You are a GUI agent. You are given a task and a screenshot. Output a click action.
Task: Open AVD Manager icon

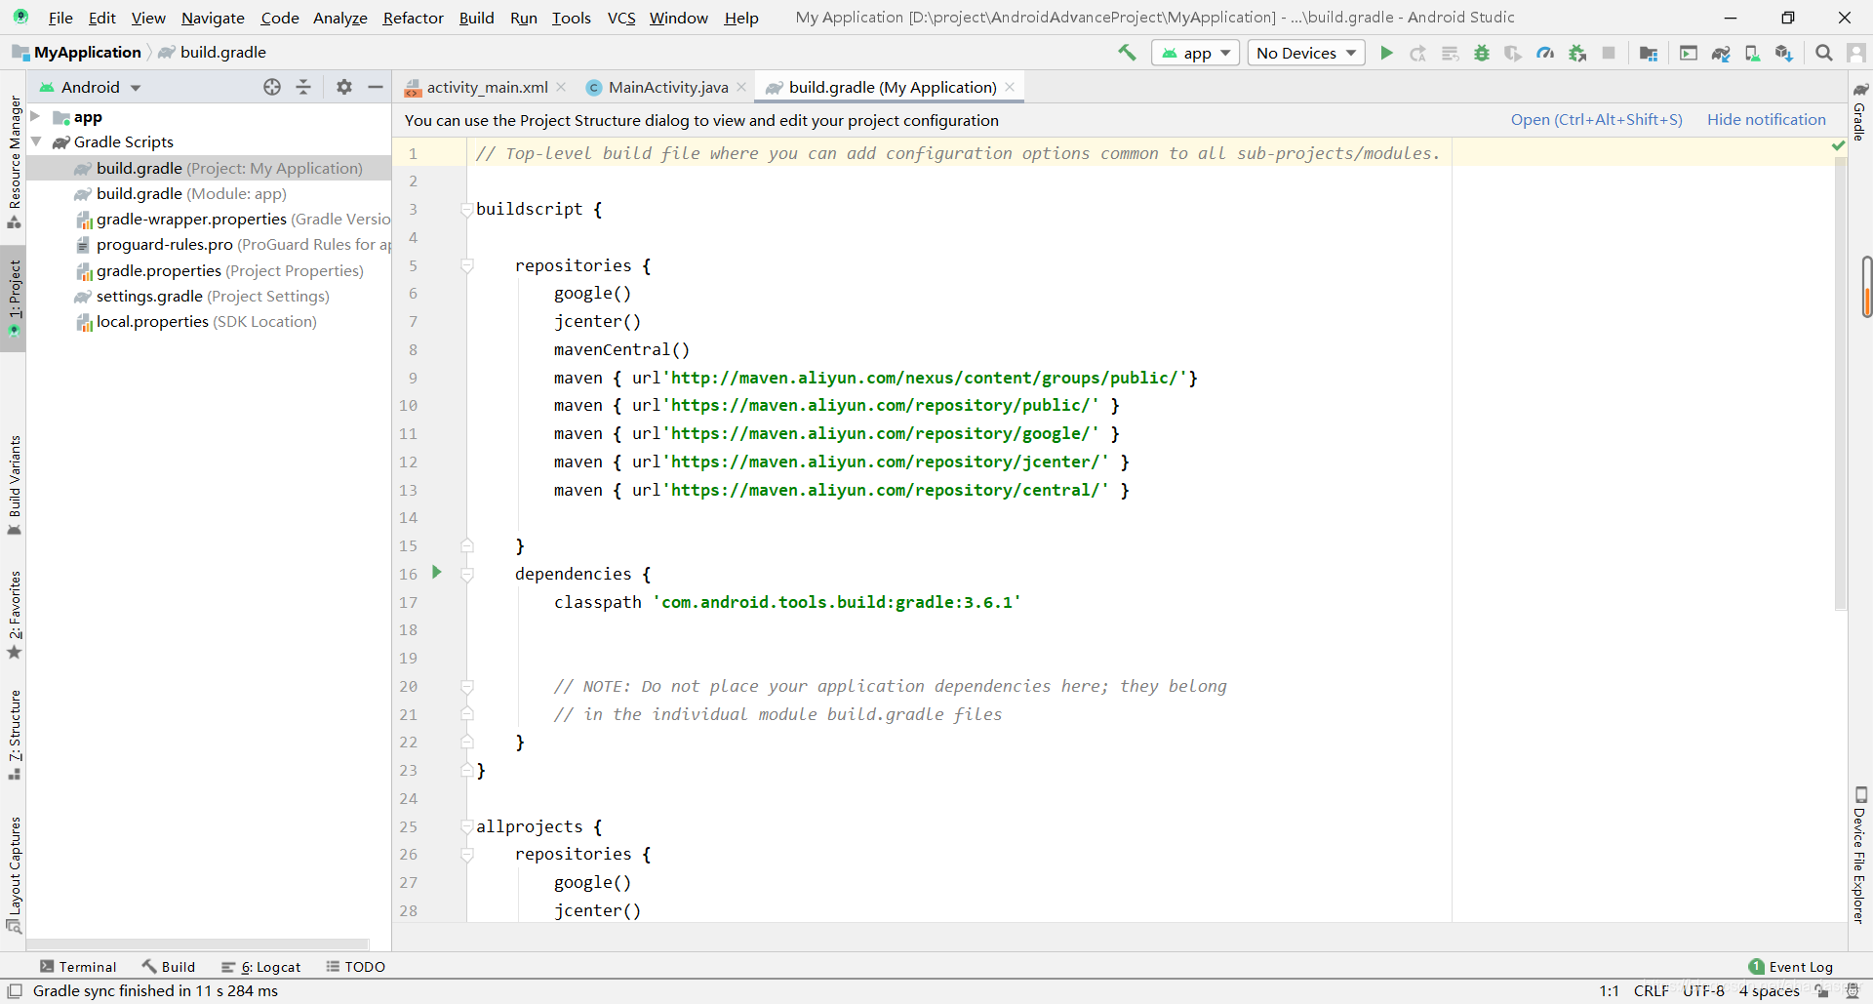(1752, 53)
